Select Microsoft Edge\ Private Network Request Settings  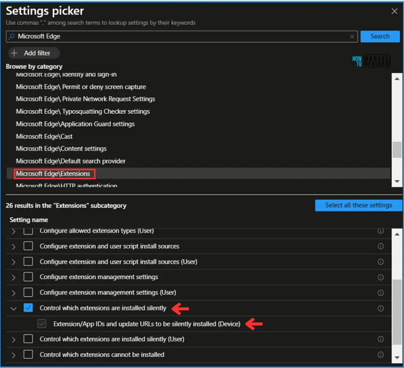tap(85, 99)
